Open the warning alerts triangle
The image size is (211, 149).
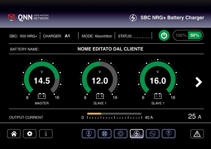click(x=197, y=134)
